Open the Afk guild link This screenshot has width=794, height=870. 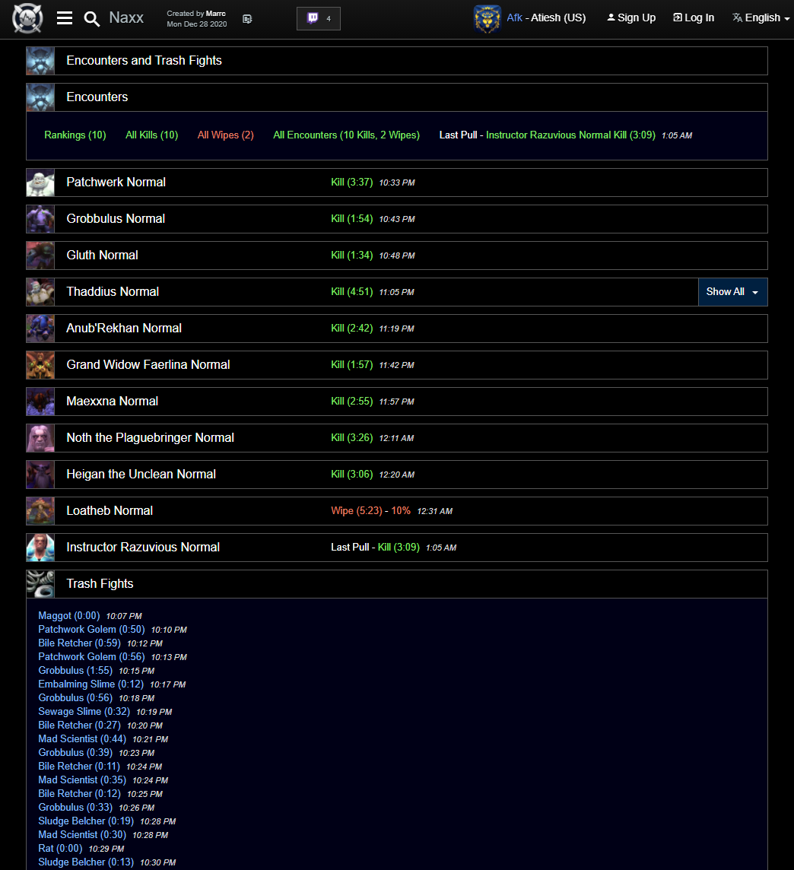click(x=514, y=17)
